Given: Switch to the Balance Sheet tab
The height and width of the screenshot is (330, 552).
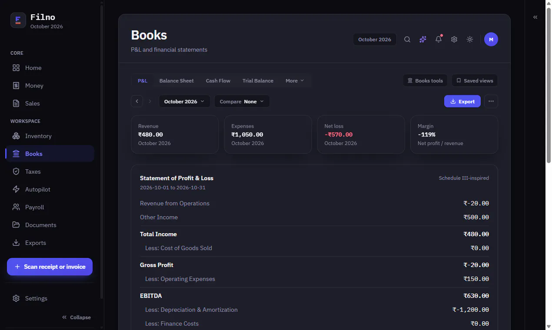Looking at the screenshot, I should pyautogui.click(x=176, y=81).
